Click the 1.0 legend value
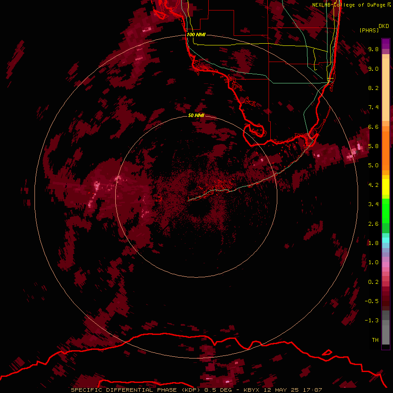Viewport: 393px width, 393px height. 373,262
